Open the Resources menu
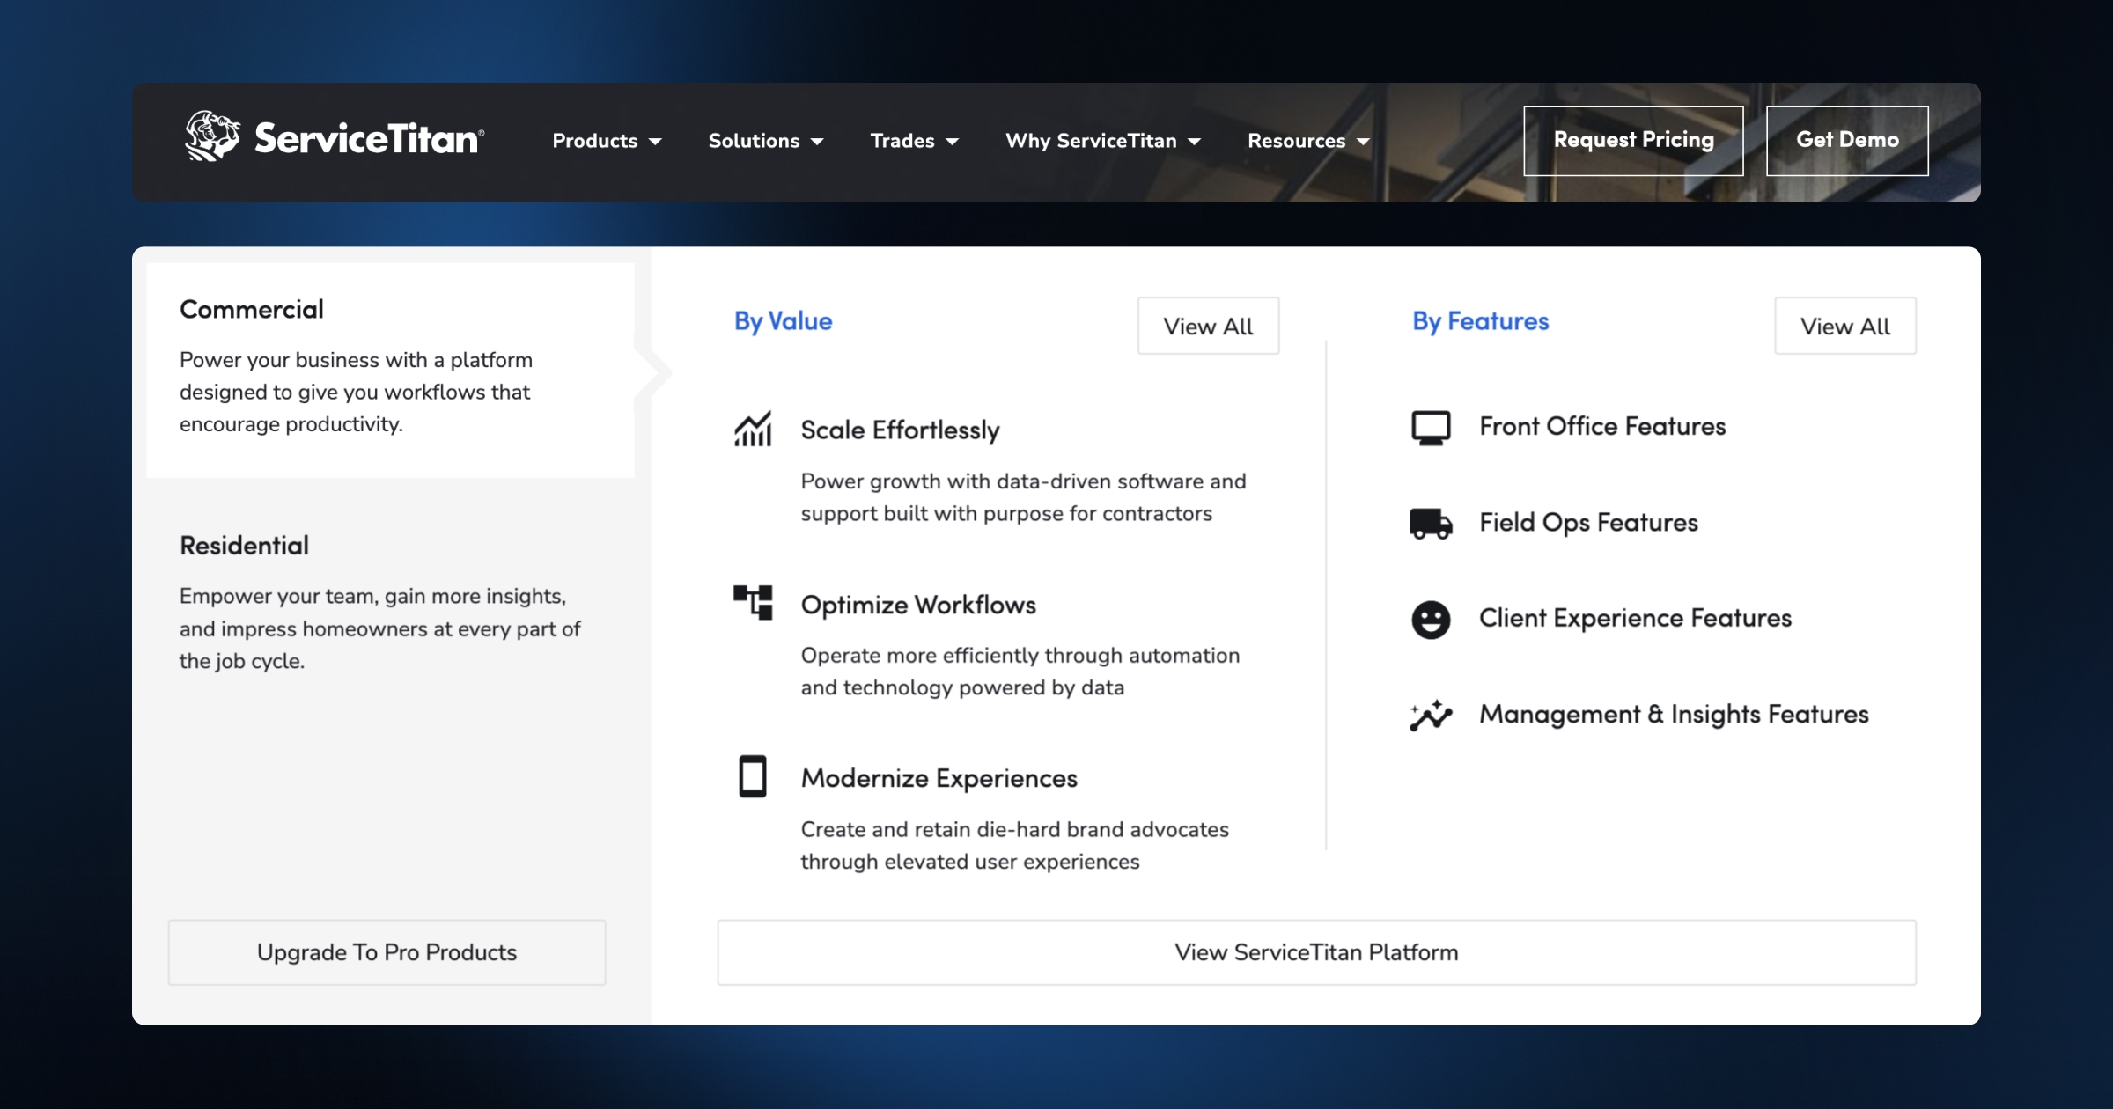2113x1109 pixels. (x=1307, y=141)
